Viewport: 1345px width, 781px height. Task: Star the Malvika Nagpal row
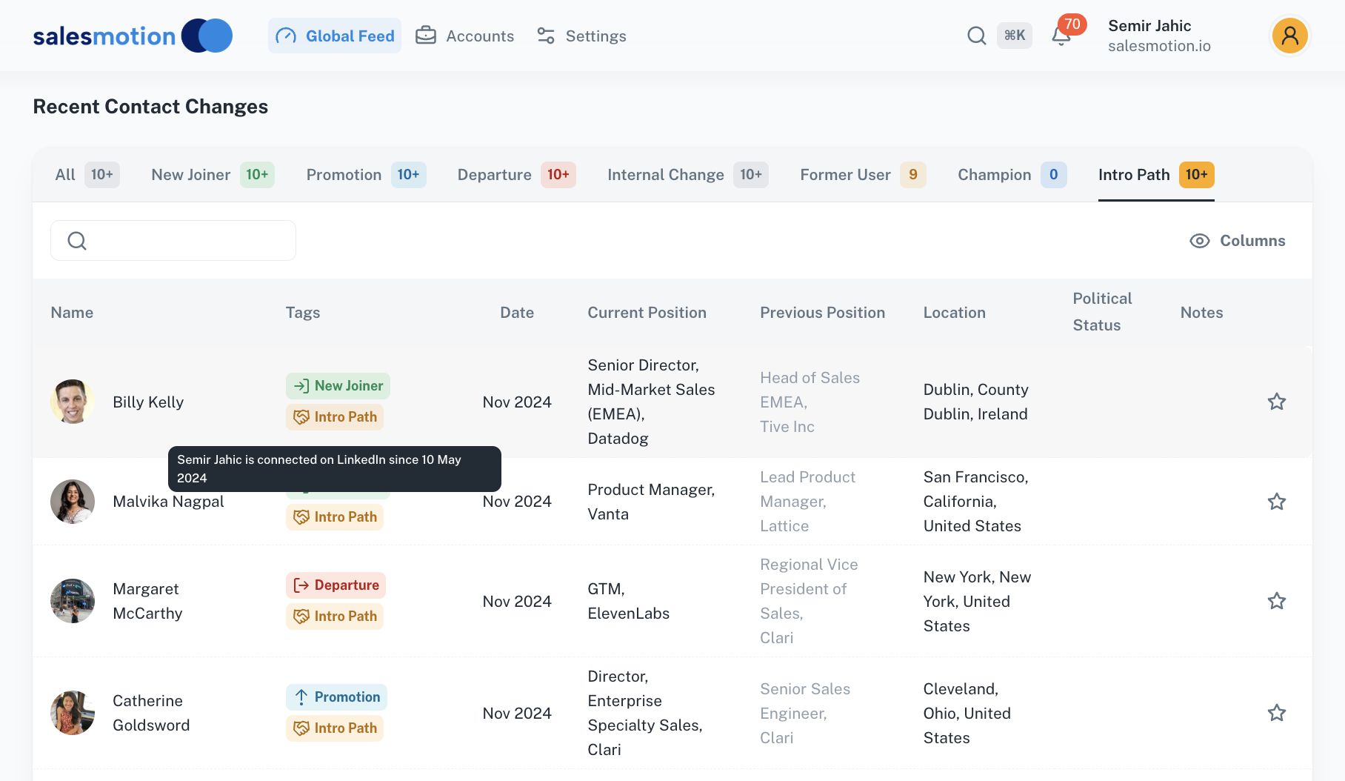pyautogui.click(x=1277, y=502)
